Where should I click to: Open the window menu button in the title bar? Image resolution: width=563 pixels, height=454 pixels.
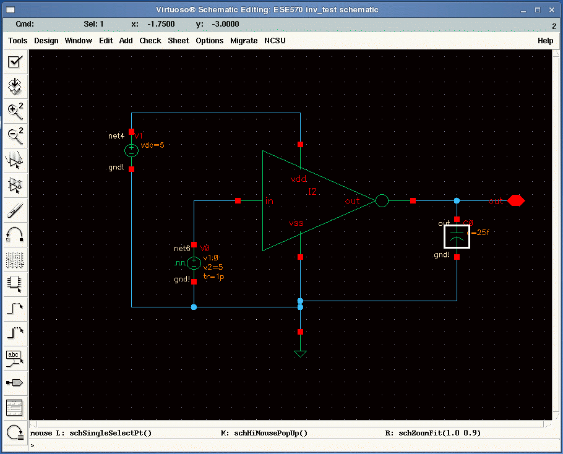[x=11, y=10]
